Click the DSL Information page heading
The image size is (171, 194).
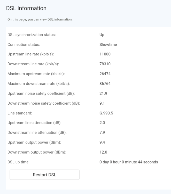pos(26,8)
